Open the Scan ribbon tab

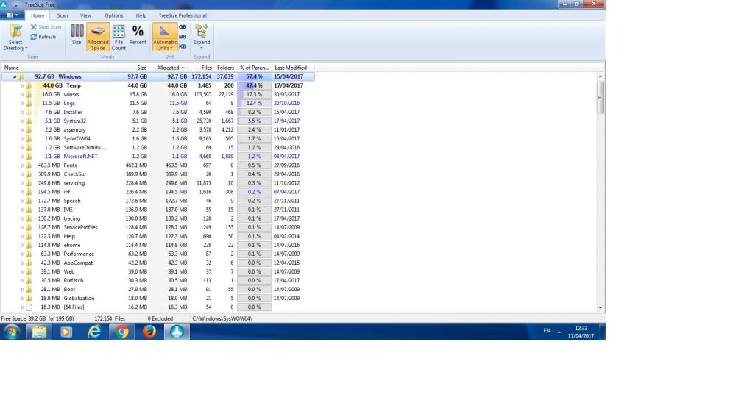click(x=63, y=15)
